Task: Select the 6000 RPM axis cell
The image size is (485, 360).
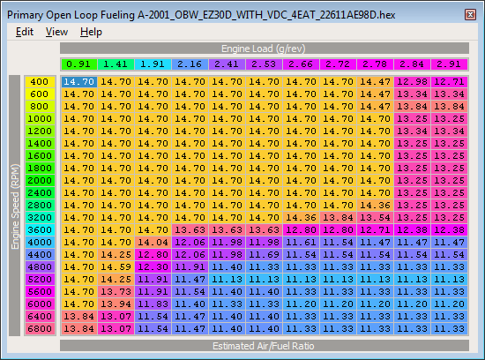Action: pyautogui.click(x=40, y=304)
